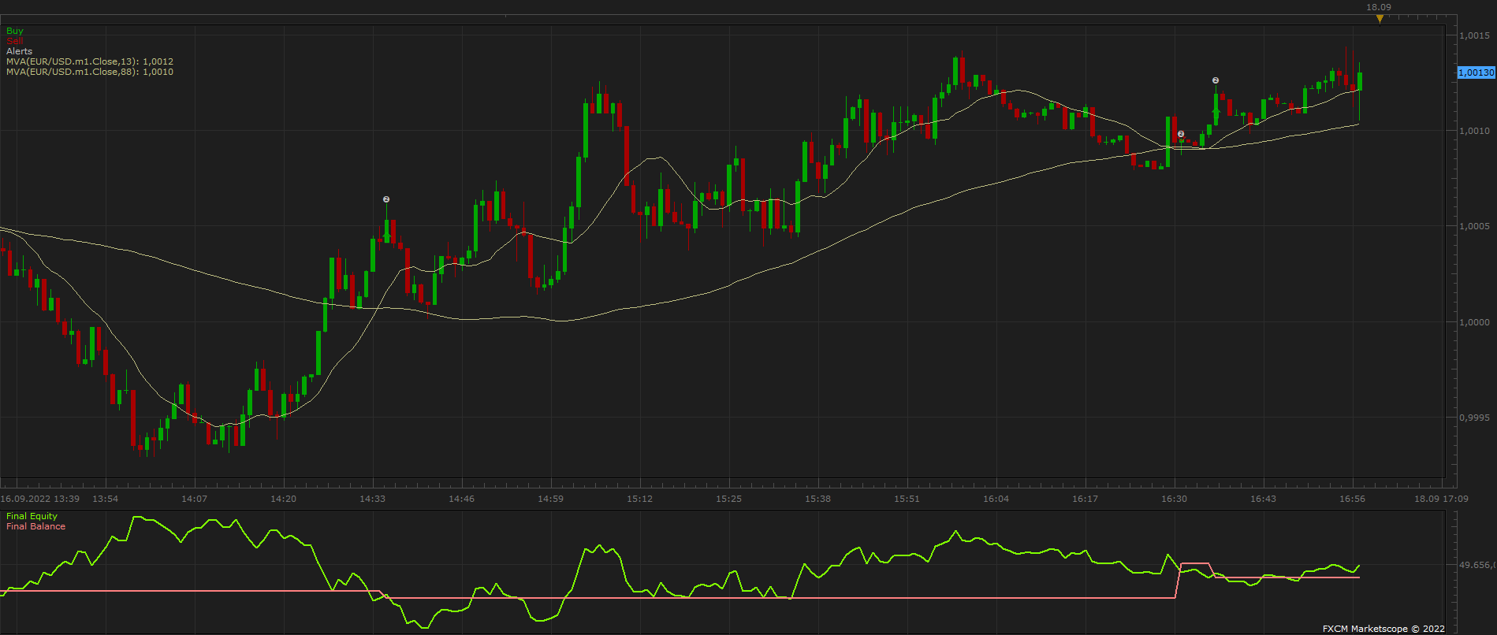Click the Final Equity legend label
The height and width of the screenshot is (635, 1497).
pyautogui.click(x=32, y=516)
